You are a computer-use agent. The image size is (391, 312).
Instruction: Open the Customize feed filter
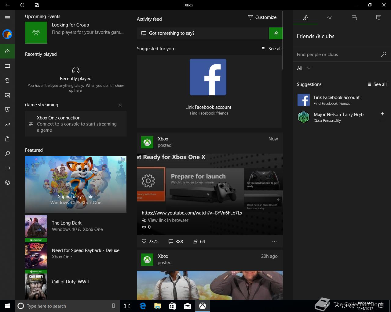pyautogui.click(x=262, y=17)
